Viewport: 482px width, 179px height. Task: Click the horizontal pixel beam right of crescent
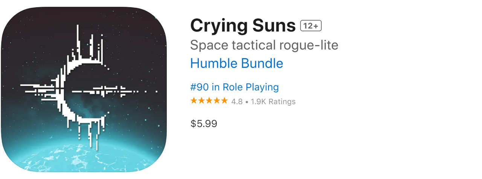tap(113, 91)
